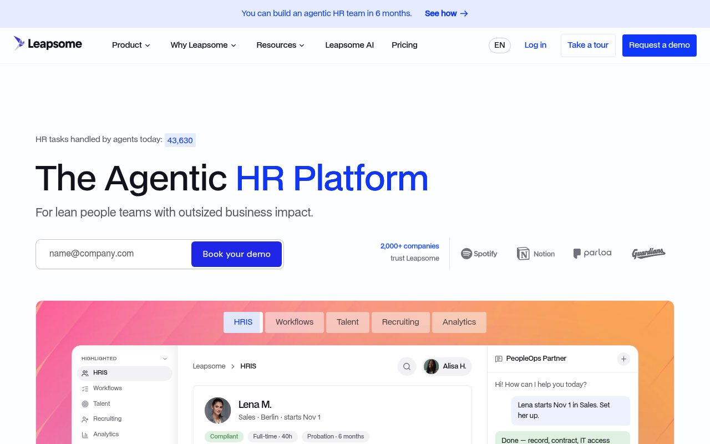This screenshot has width=710, height=444.
Task: Switch to the HRIS tab
Action: pyautogui.click(x=243, y=322)
